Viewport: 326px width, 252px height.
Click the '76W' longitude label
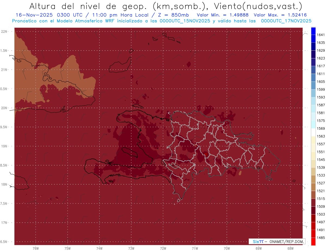click(36, 248)
